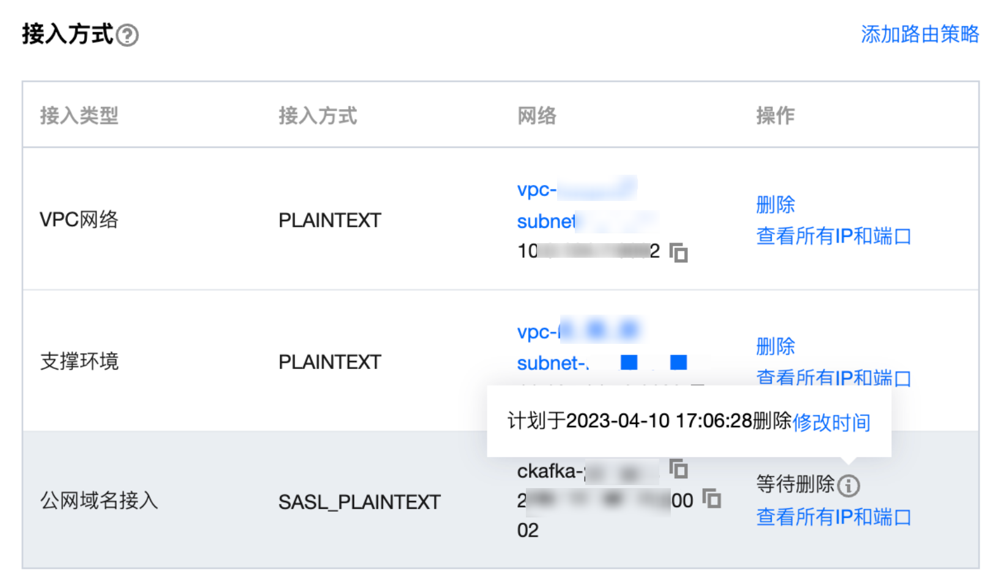Open the vpc link in 支撑环境 row
987x573 pixels.
tap(536, 332)
